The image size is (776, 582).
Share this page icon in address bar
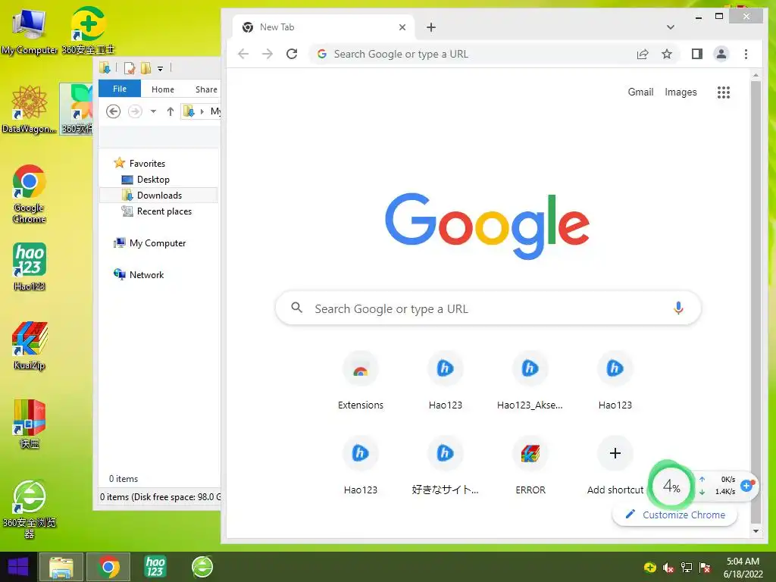click(x=643, y=54)
